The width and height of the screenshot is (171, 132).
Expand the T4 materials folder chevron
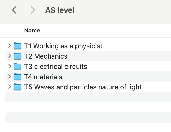[x=10, y=77]
